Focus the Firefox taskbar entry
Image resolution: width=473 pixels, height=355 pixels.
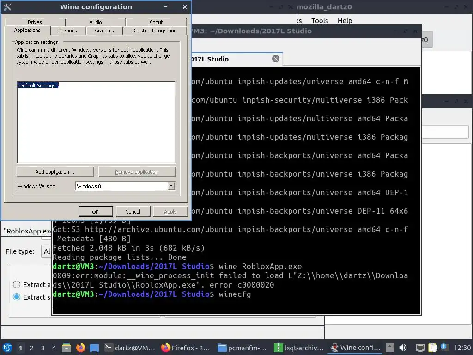point(186,348)
